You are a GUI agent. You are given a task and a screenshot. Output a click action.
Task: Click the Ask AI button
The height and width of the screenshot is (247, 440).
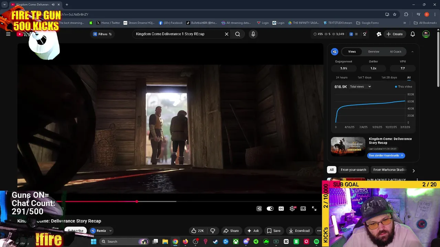tap(253, 231)
